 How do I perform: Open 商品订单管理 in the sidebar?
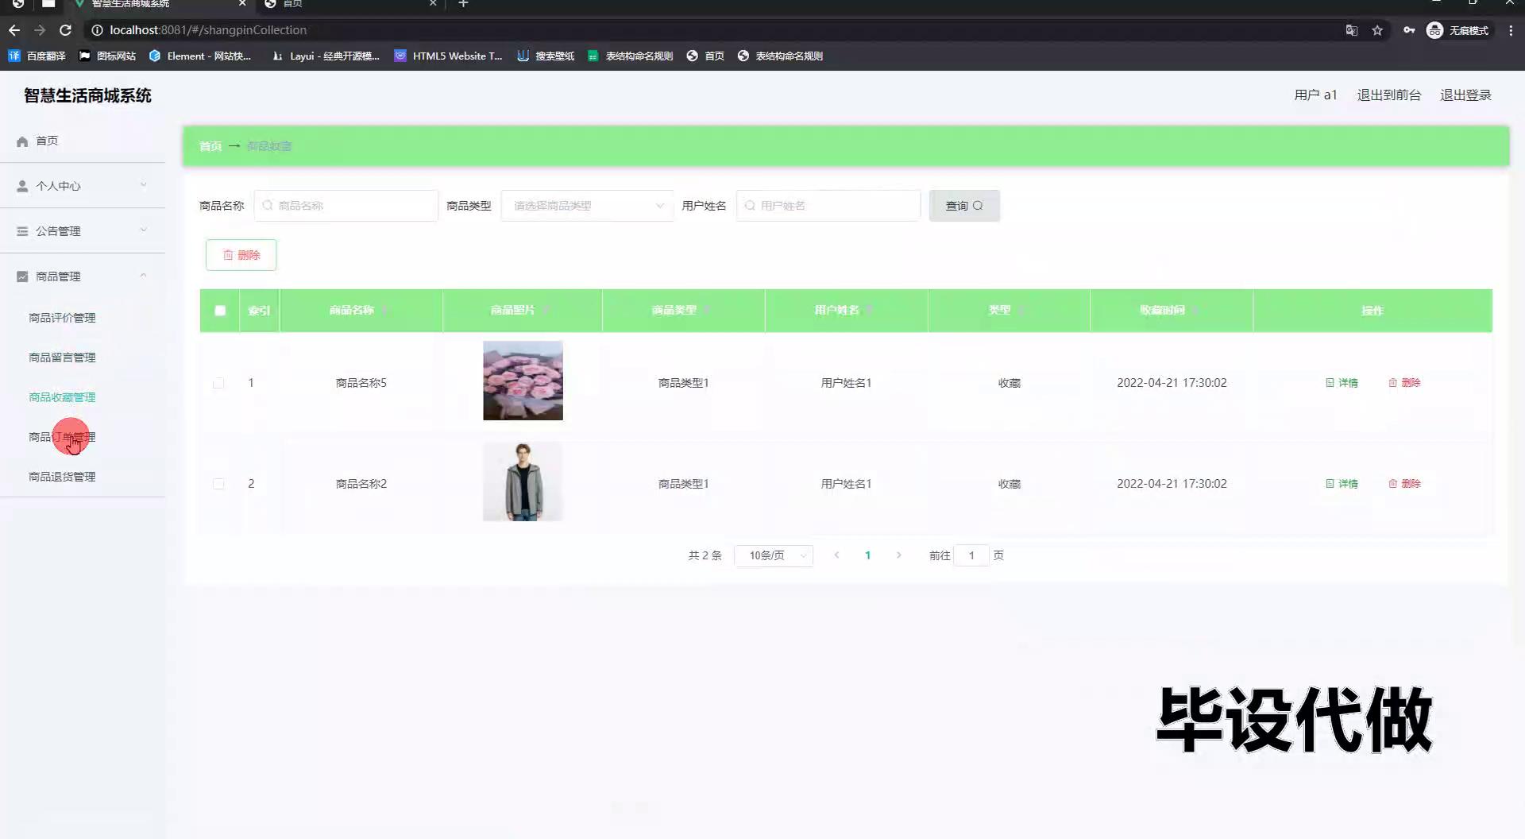click(62, 437)
